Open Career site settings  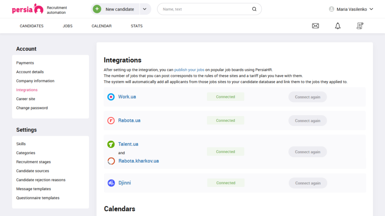coord(26,99)
